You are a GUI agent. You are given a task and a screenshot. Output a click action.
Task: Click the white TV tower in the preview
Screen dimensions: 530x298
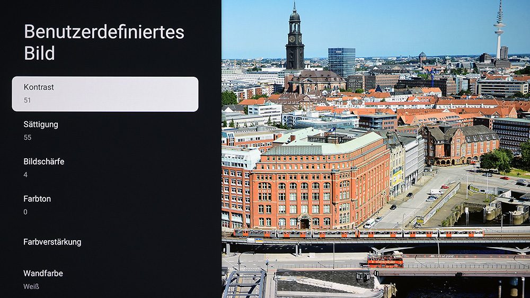click(x=499, y=30)
